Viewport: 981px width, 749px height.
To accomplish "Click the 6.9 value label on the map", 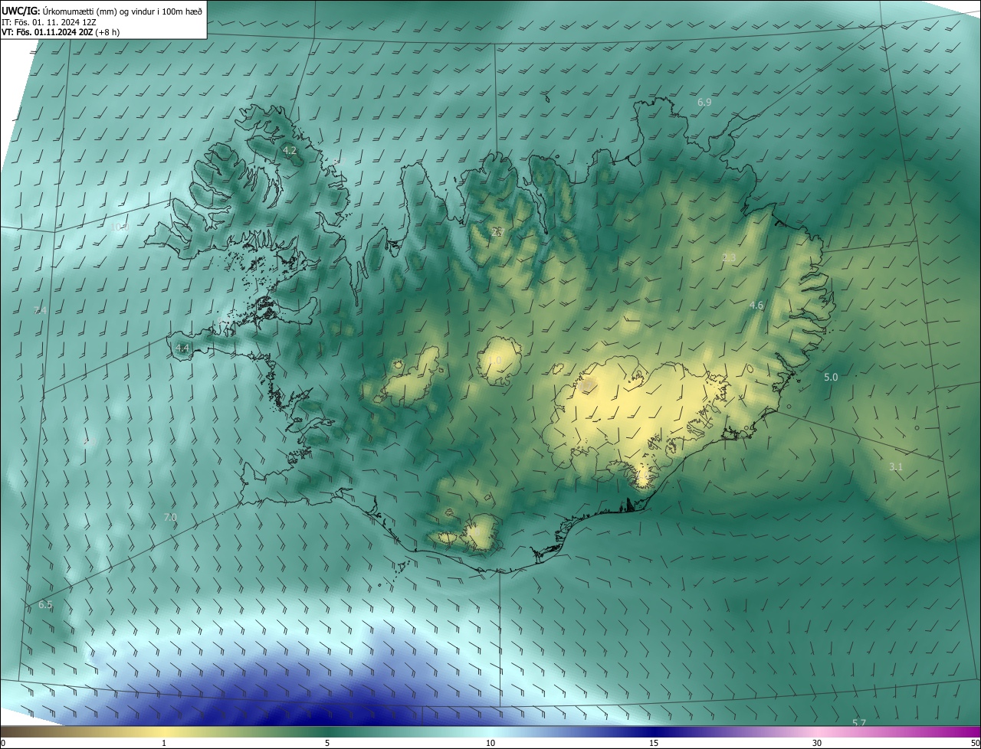I will pos(704,102).
